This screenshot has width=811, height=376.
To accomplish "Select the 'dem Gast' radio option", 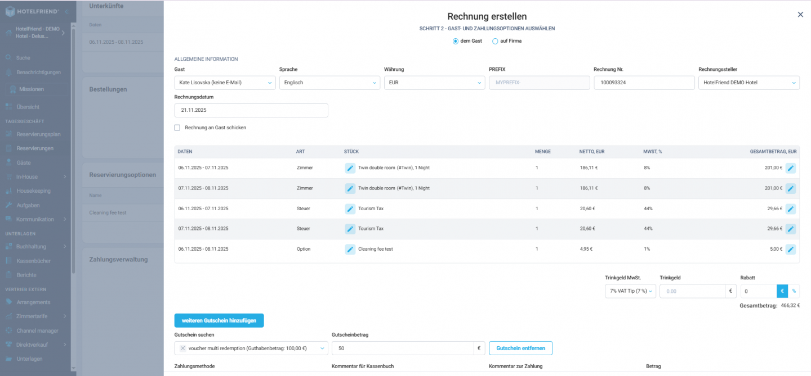I will (456, 41).
